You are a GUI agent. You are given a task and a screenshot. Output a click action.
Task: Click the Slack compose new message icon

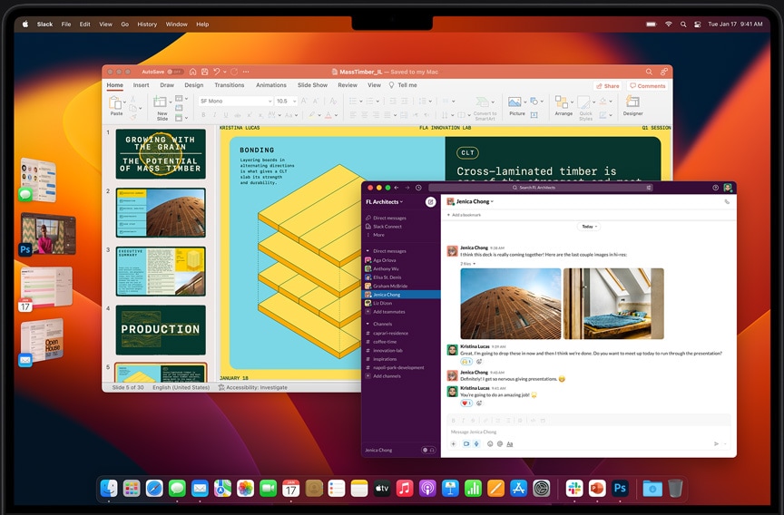coord(430,201)
